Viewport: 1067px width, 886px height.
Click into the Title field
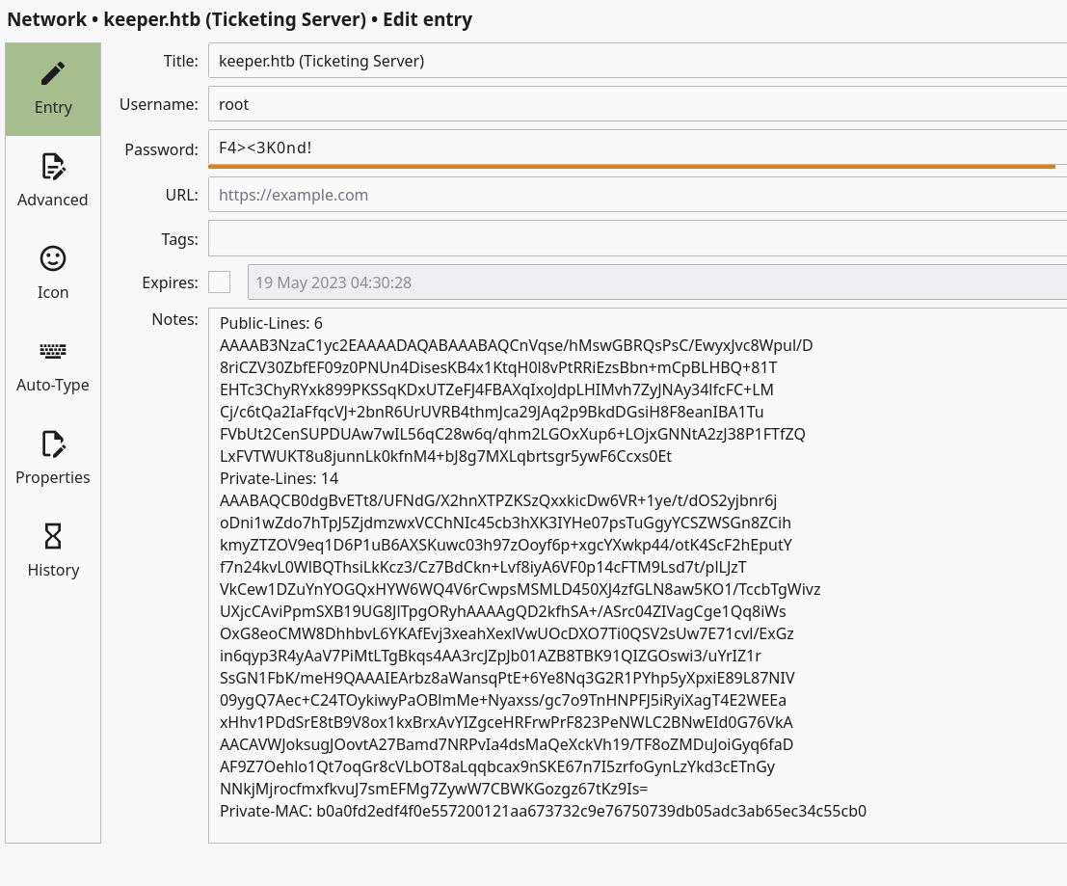pyautogui.click(x=638, y=61)
